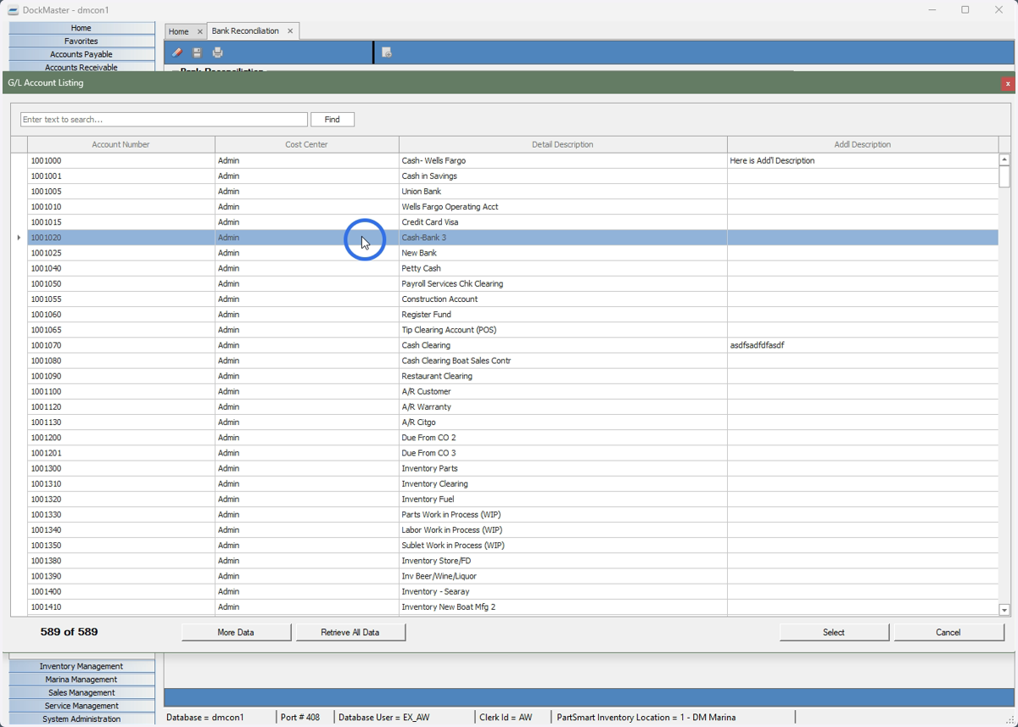Click the printer icon in toolbar
Viewport: 1018px width, 727px height.
tap(218, 53)
